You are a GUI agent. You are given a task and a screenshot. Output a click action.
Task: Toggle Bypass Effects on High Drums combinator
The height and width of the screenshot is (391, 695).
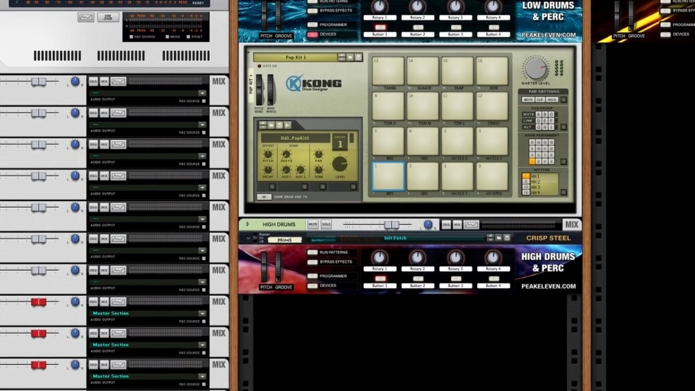pyautogui.click(x=313, y=262)
